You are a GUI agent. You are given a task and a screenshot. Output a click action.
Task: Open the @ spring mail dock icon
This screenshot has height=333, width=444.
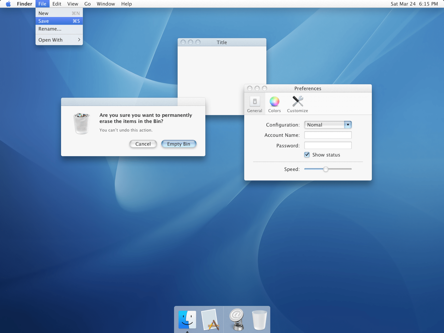click(x=237, y=320)
